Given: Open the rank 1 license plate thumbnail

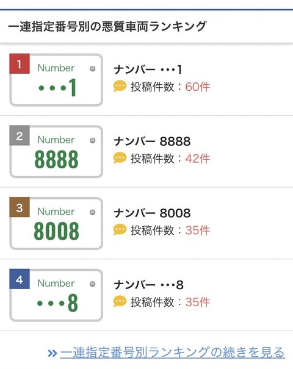Looking at the screenshot, I should [x=56, y=80].
